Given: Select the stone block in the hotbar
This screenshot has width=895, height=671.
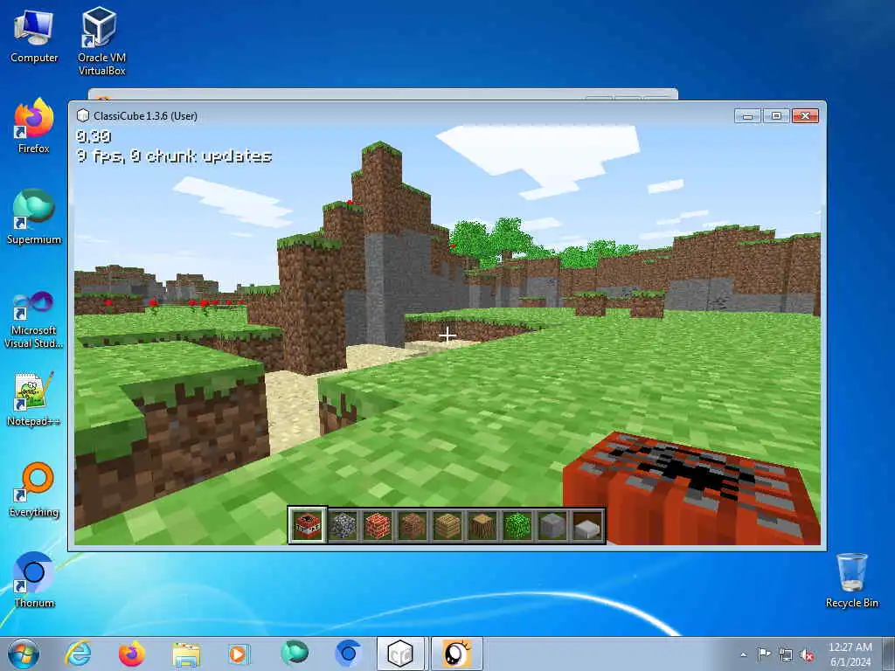Looking at the screenshot, I should tap(552, 525).
